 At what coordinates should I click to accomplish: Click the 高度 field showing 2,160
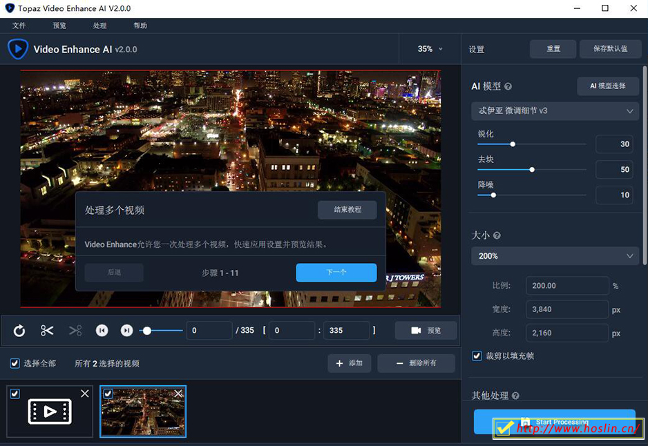tap(567, 333)
